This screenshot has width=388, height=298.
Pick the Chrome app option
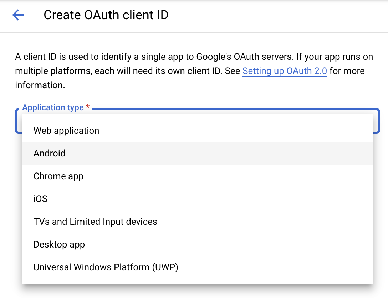coord(198,176)
